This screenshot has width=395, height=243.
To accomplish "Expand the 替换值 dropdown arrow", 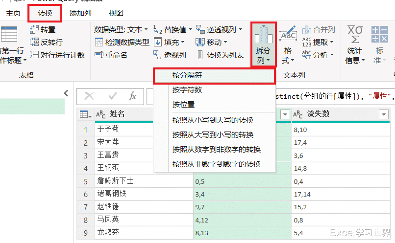I will click(191, 29).
